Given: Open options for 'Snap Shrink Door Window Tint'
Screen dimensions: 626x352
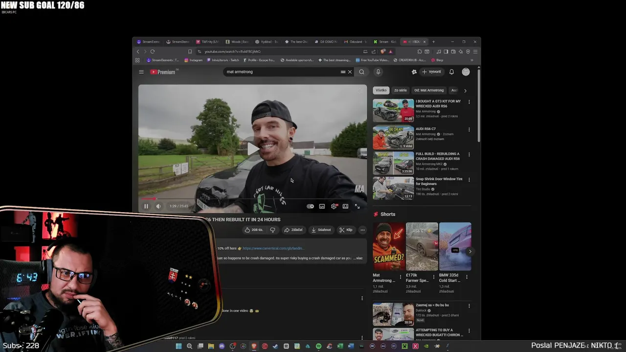Looking at the screenshot, I should click(x=469, y=179).
